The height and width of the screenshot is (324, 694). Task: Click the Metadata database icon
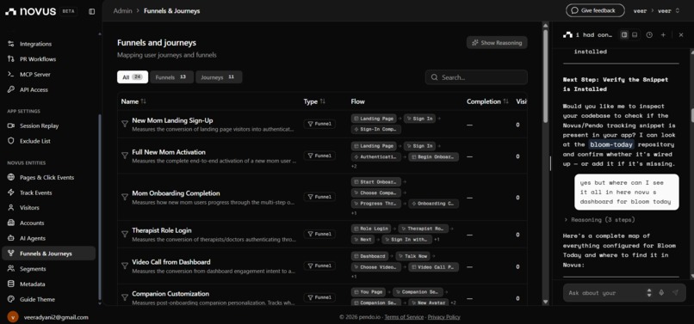[11, 284]
